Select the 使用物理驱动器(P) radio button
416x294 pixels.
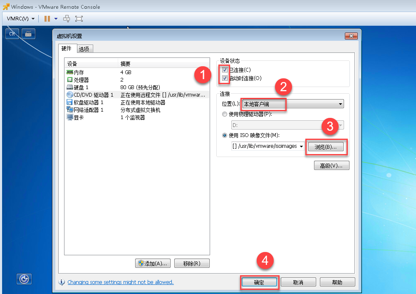[x=225, y=115]
